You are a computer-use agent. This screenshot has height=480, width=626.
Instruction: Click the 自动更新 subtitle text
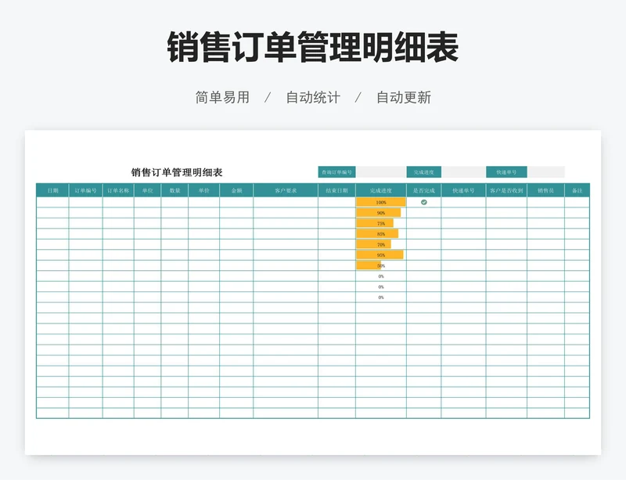[404, 97]
